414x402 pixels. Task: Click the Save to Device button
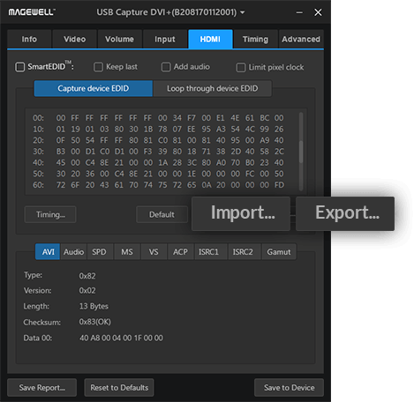[289, 388]
